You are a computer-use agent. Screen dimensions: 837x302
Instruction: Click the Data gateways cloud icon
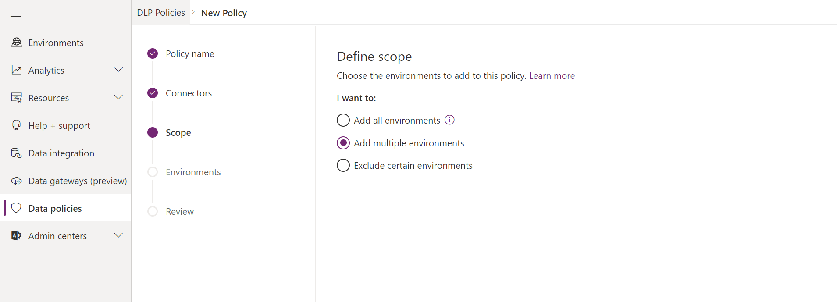pos(16,181)
